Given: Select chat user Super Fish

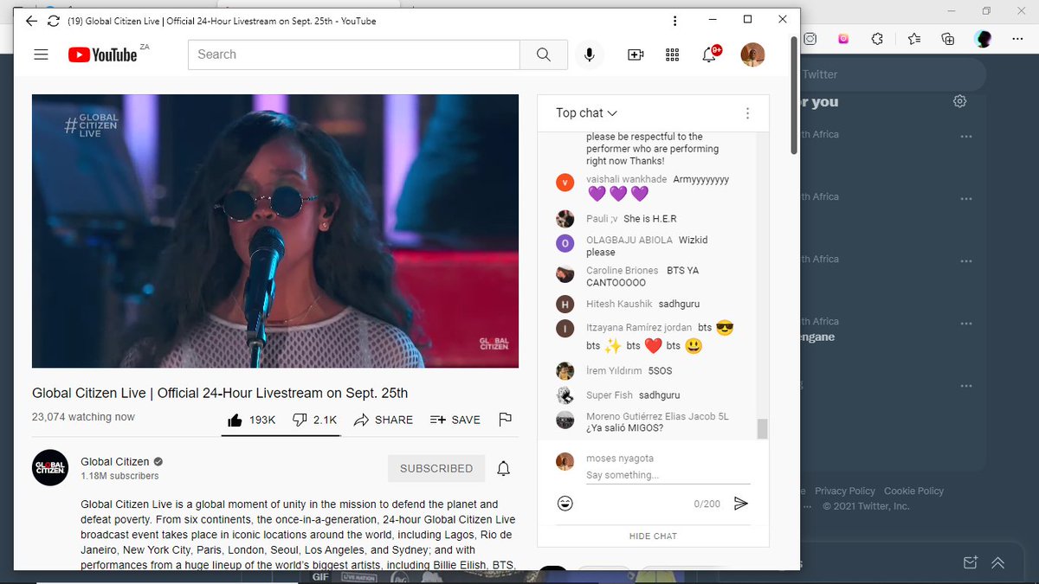Looking at the screenshot, I should 610,395.
